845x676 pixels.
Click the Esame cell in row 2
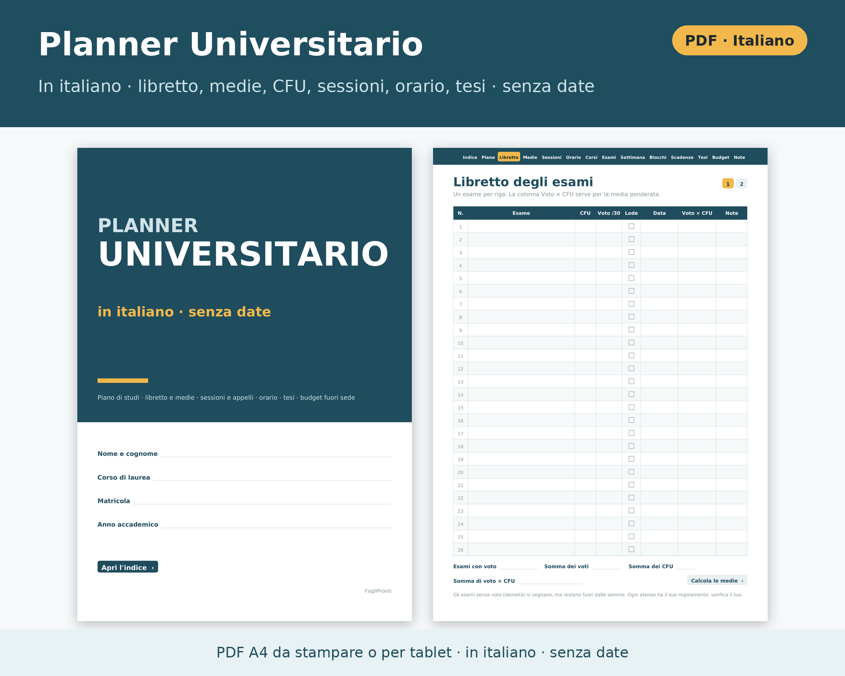click(x=521, y=239)
